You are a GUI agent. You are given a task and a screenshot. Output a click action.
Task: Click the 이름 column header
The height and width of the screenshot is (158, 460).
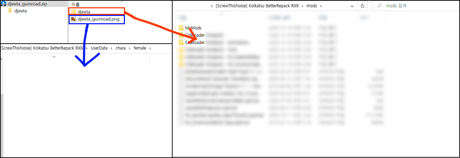coord(75,5)
